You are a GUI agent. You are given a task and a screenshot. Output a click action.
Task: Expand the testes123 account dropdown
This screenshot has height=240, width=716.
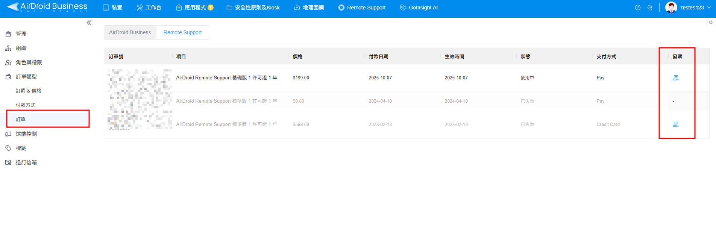click(696, 8)
